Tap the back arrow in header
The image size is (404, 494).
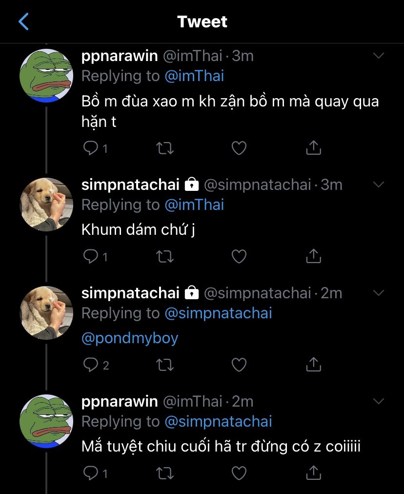click(x=23, y=22)
